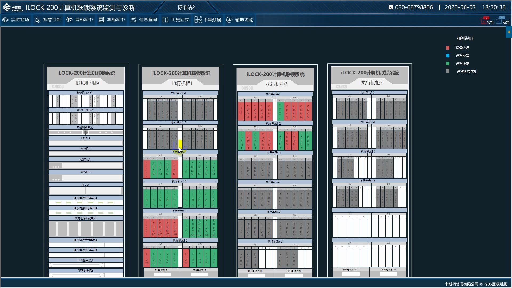The width and height of the screenshot is (512, 288).
Task: Click the 实时站场 icon in the toolbar
Action: click(5, 20)
